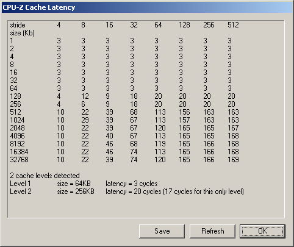294x247 pixels.
Task: Click the 128 stride column header
Action: coord(184,25)
